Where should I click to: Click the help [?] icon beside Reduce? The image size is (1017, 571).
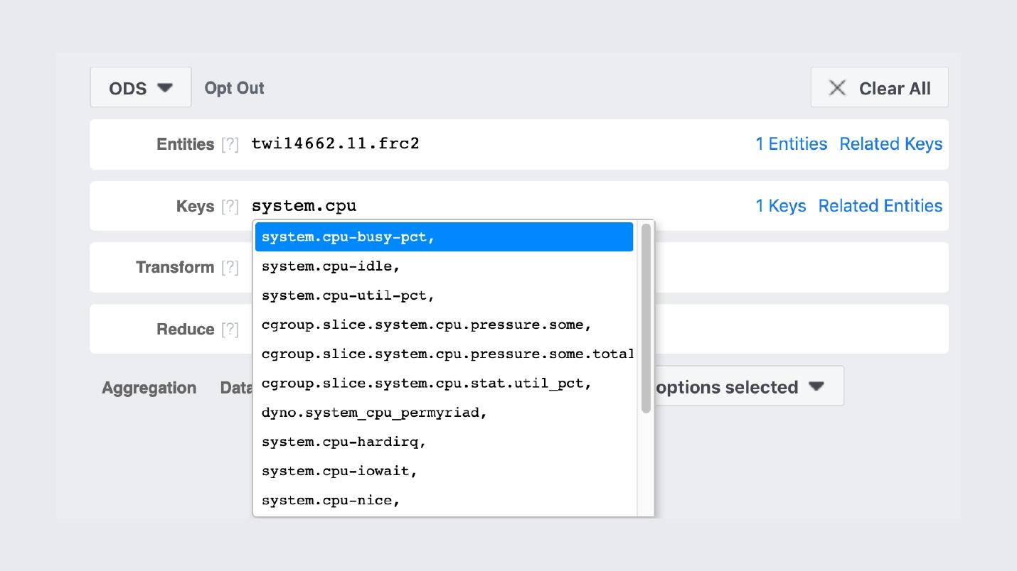coord(230,330)
